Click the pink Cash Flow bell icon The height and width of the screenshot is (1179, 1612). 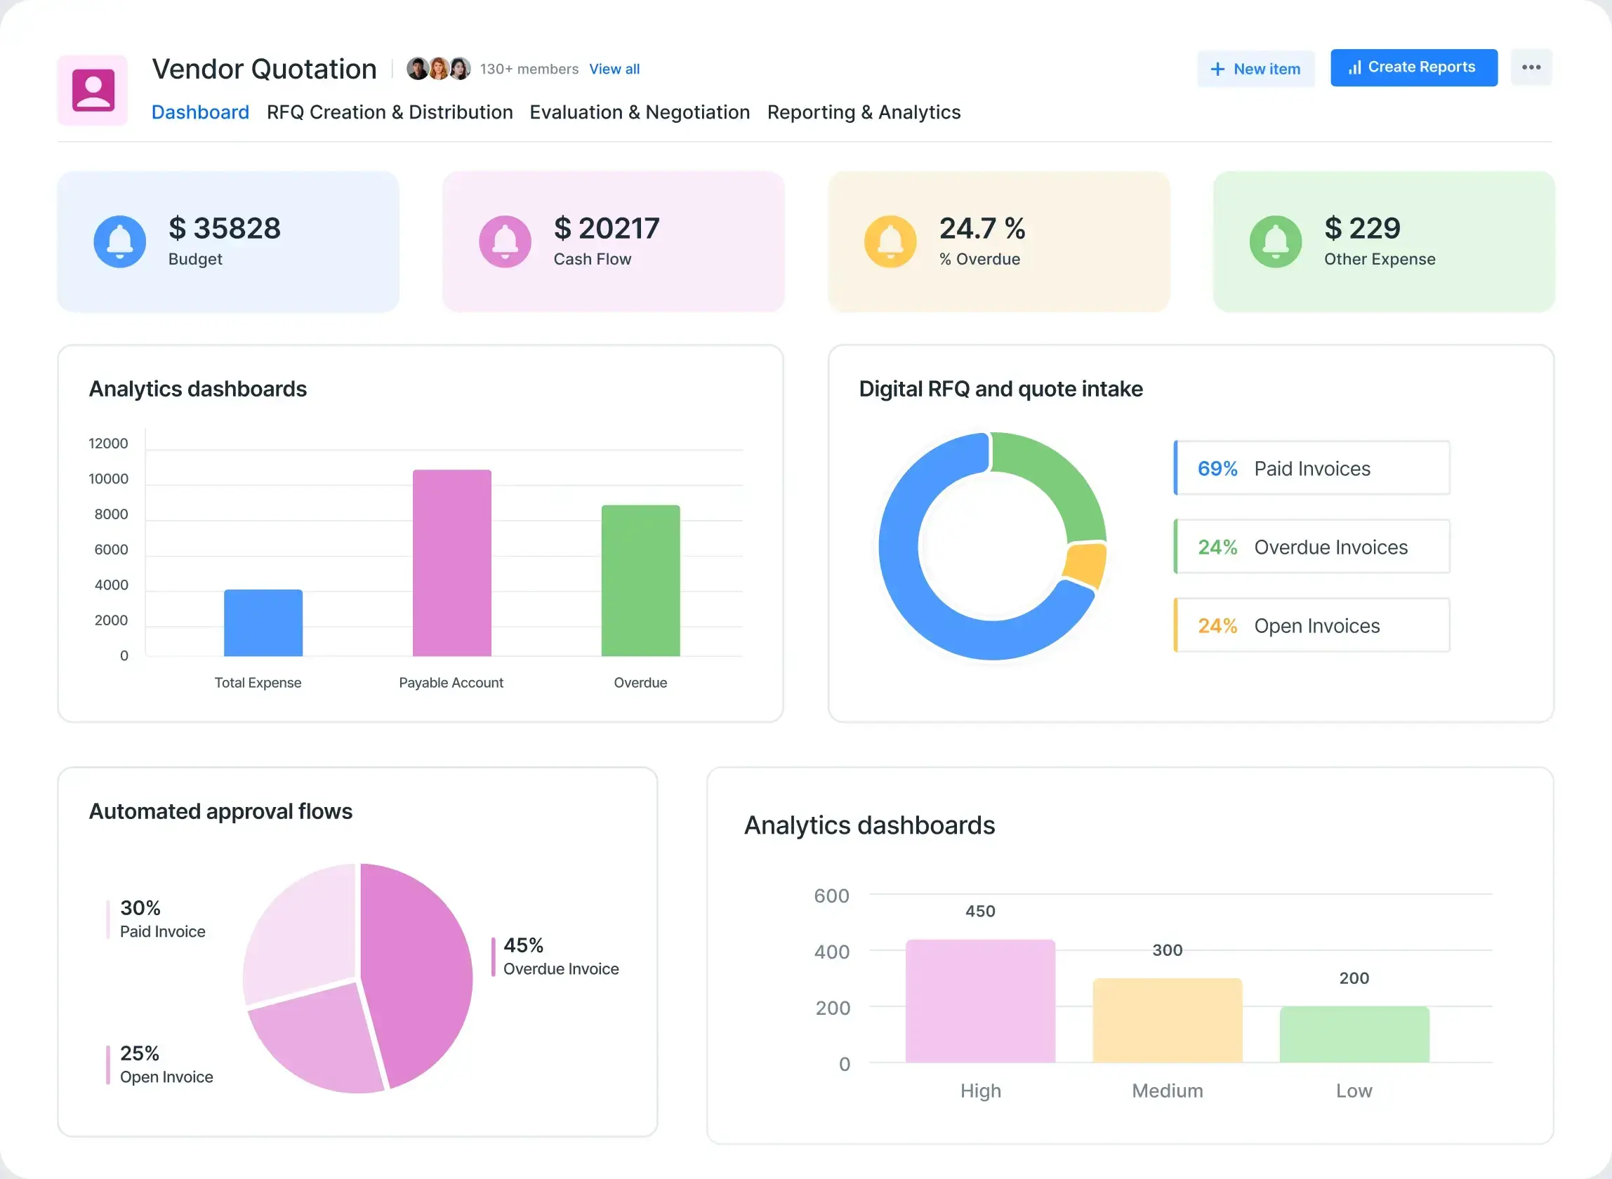(x=505, y=241)
